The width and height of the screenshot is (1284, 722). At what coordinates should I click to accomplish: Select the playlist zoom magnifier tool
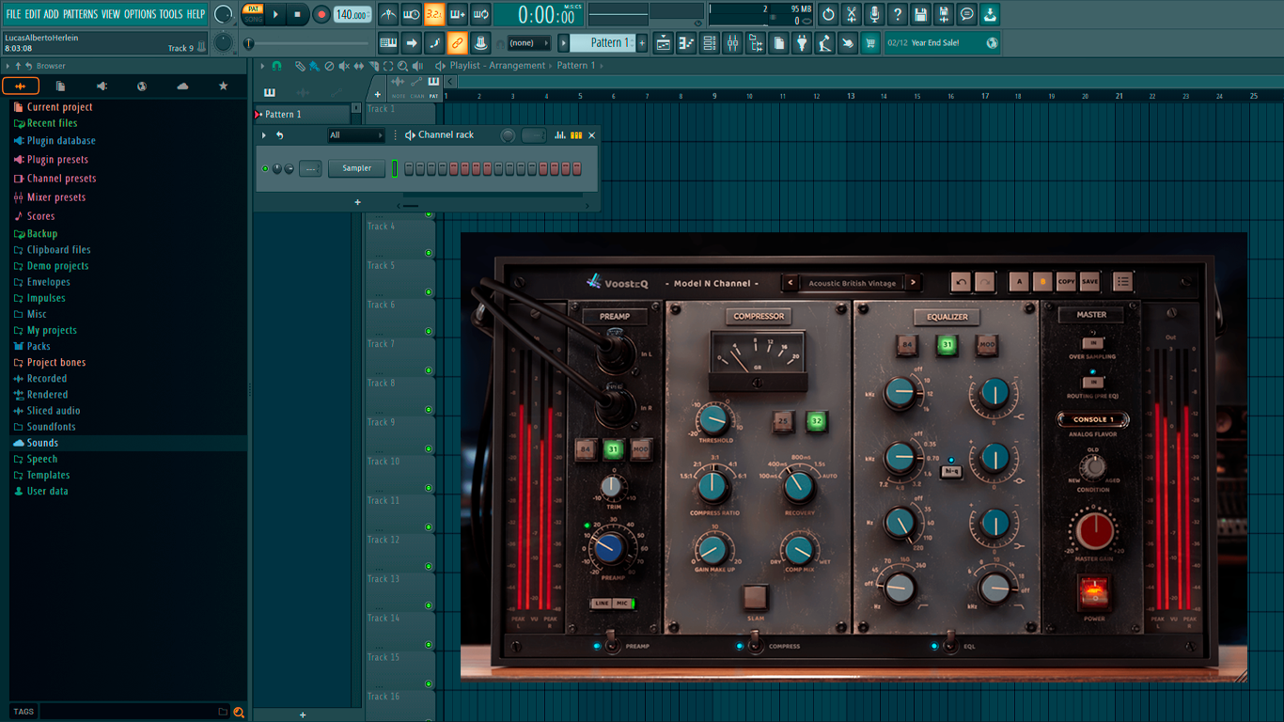[402, 66]
